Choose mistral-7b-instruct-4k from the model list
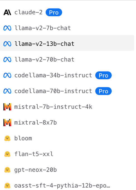136x190 pixels. (x=67, y=107)
